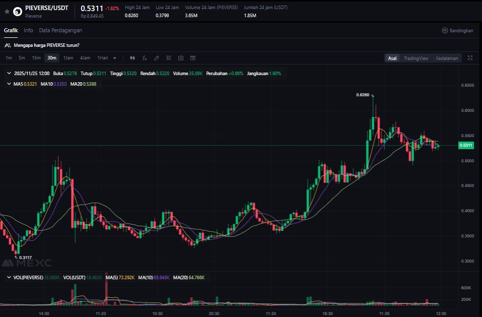Switch to the Data Perdagangan tab
Screen dimensions: 482x317
coord(60,30)
